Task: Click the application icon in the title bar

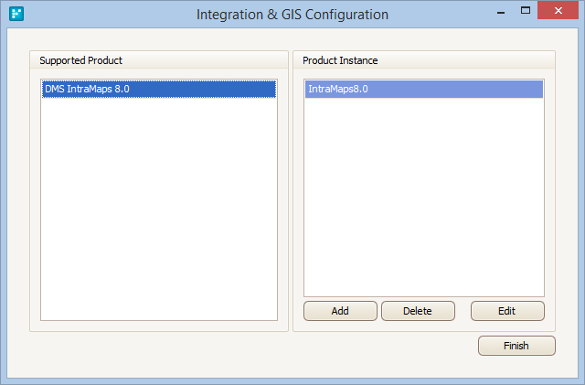Action: pos(16,14)
